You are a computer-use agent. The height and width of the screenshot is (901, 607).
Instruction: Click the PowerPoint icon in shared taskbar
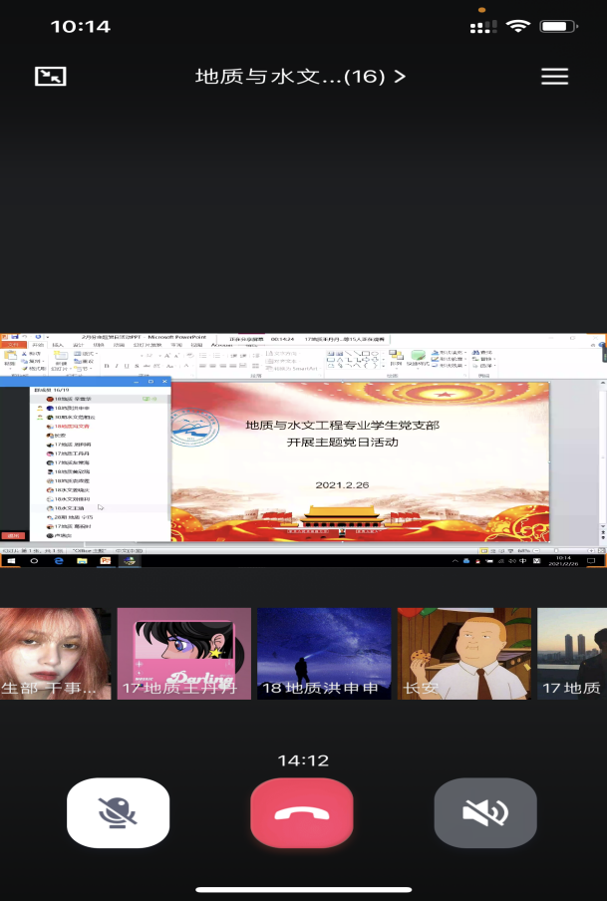click(x=105, y=561)
